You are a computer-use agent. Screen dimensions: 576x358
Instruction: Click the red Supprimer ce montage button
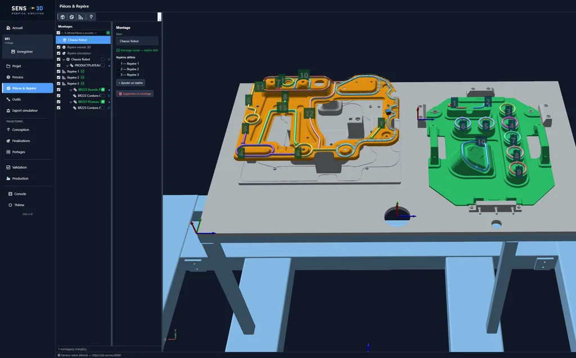[135, 94]
